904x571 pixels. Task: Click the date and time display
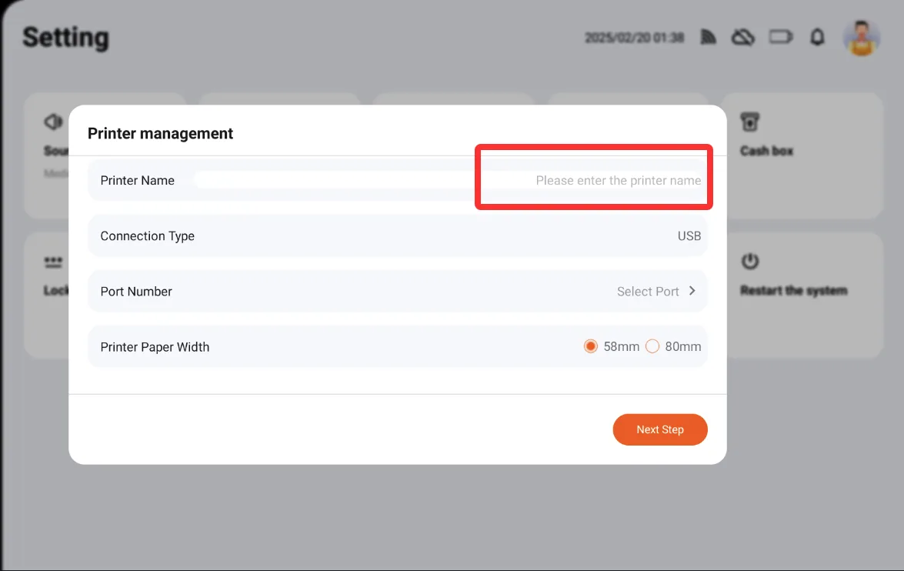tap(634, 38)
